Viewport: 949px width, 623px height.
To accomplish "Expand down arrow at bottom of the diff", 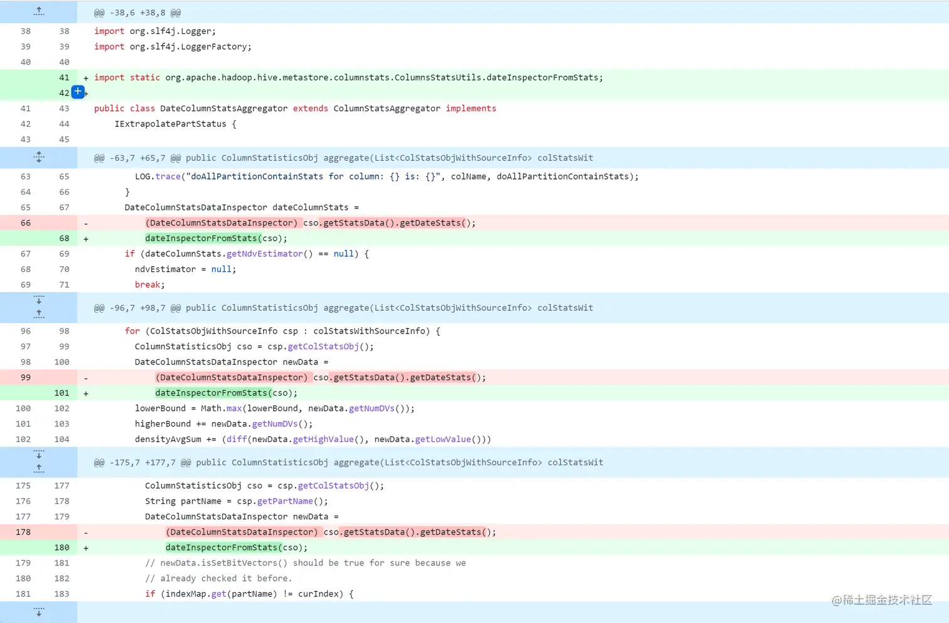I will coord(39,612).
